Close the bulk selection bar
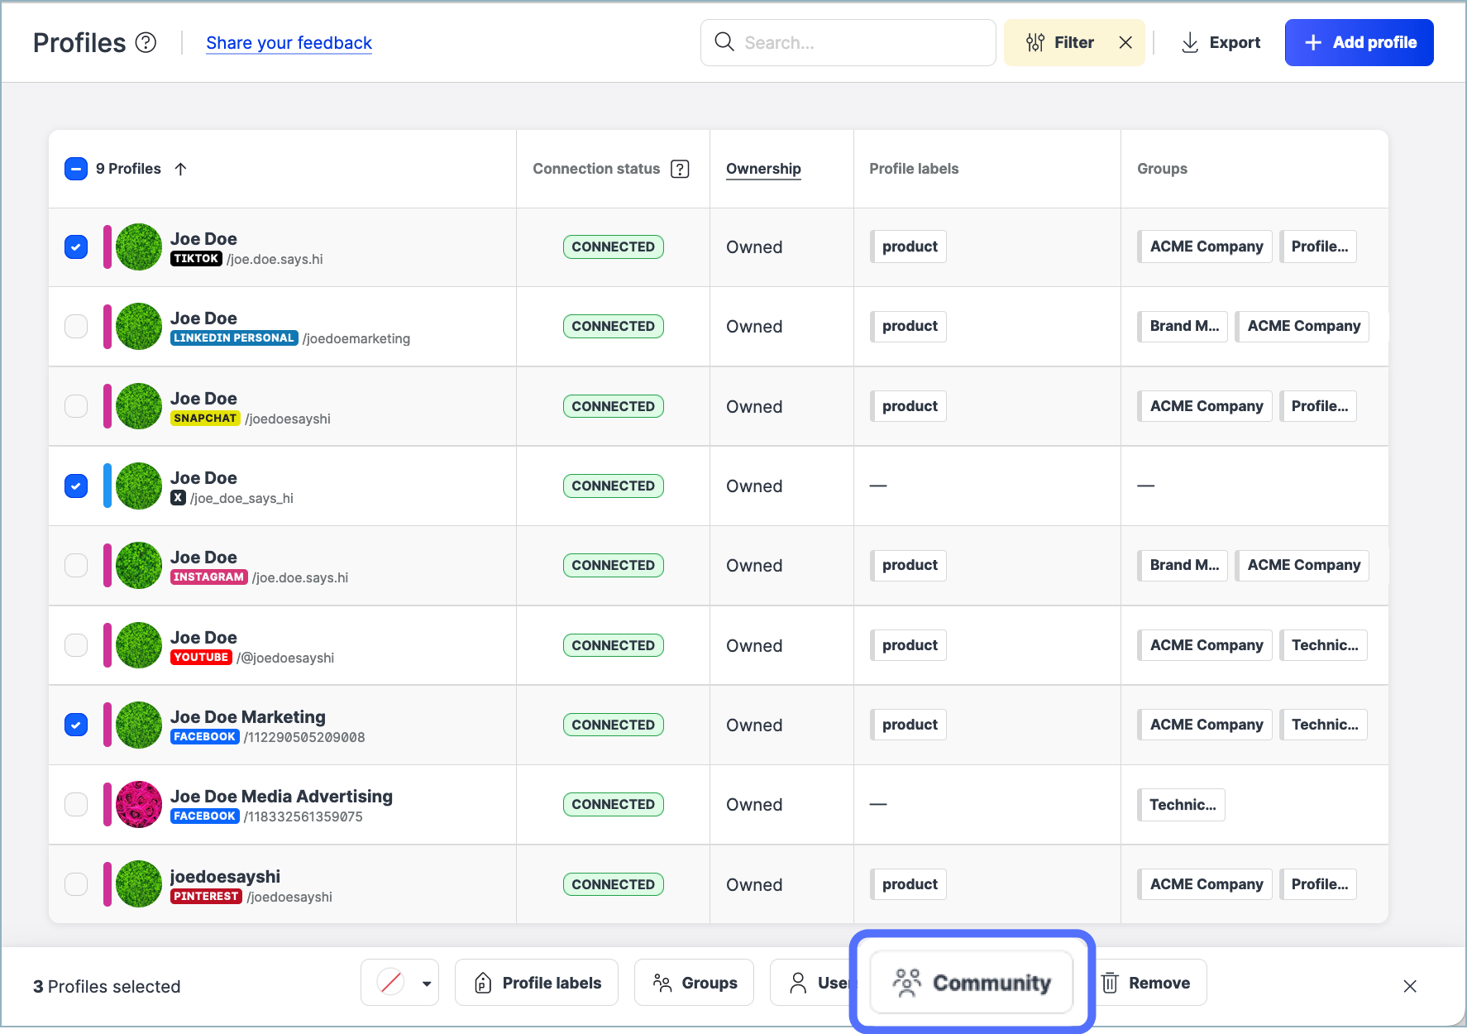 (1410, 985)
